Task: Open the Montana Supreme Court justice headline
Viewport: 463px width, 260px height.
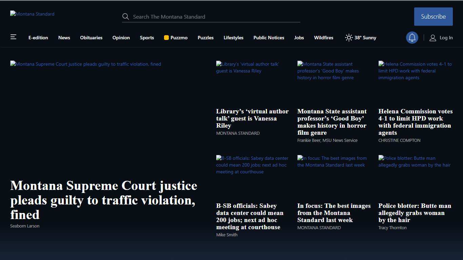Action: click(103, 200)
